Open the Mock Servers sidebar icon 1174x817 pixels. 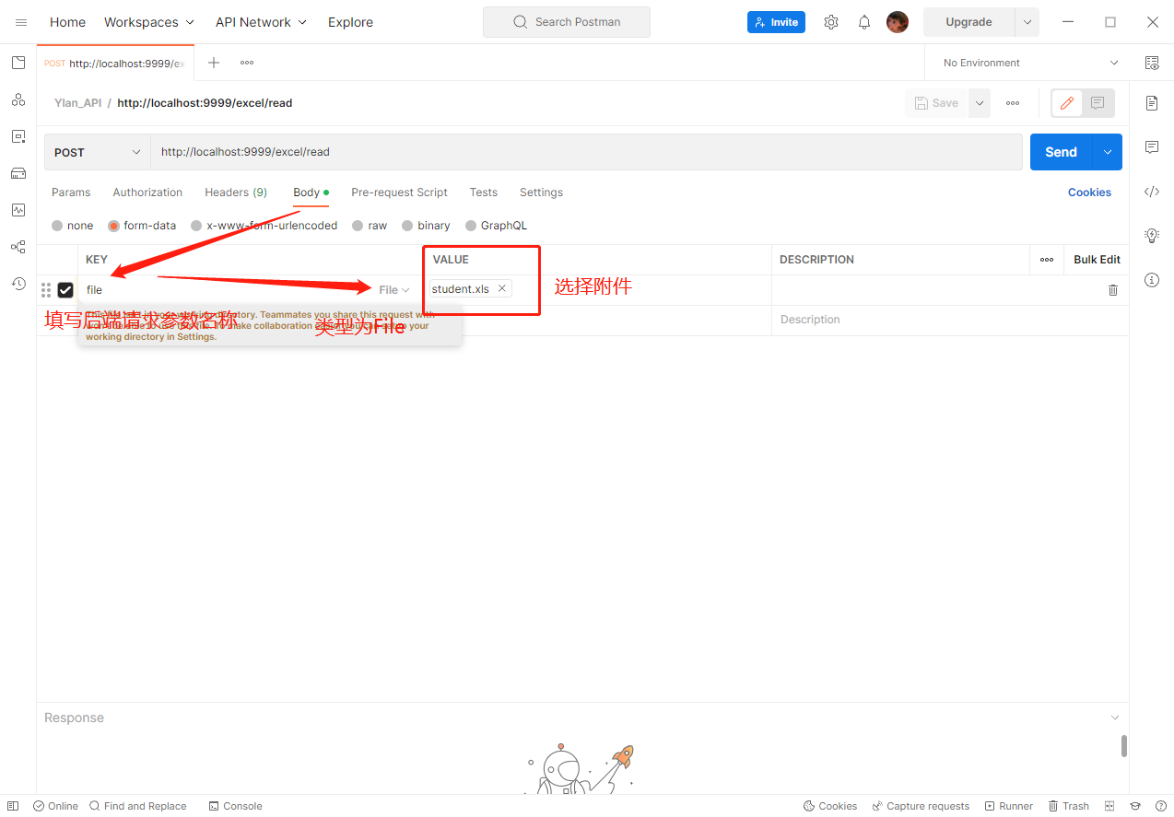(18, 173)
